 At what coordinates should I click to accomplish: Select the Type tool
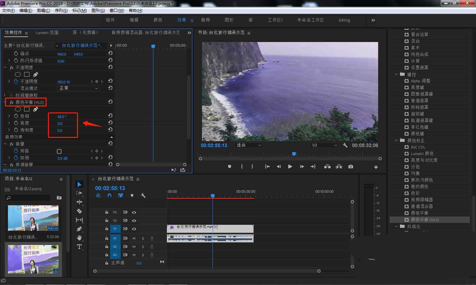click(79, 247)
